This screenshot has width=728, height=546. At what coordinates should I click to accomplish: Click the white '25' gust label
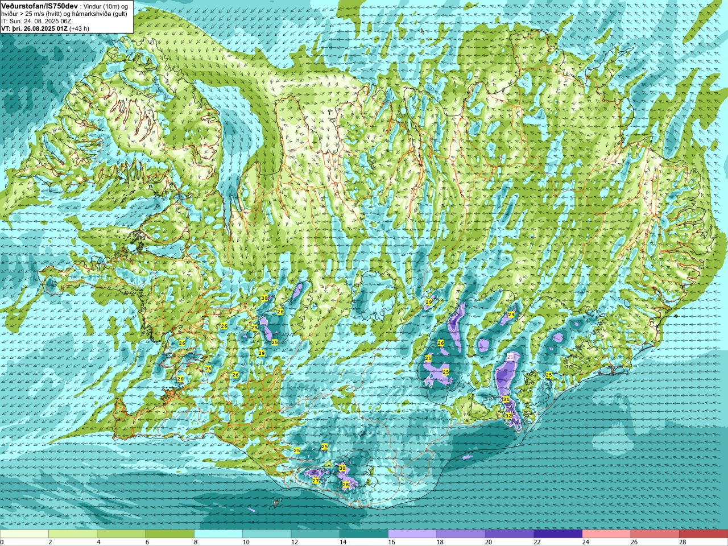510,357
